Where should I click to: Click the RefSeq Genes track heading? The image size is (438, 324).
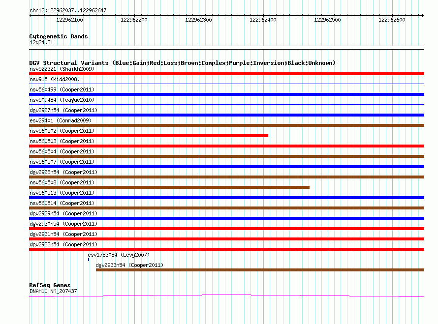50,285
